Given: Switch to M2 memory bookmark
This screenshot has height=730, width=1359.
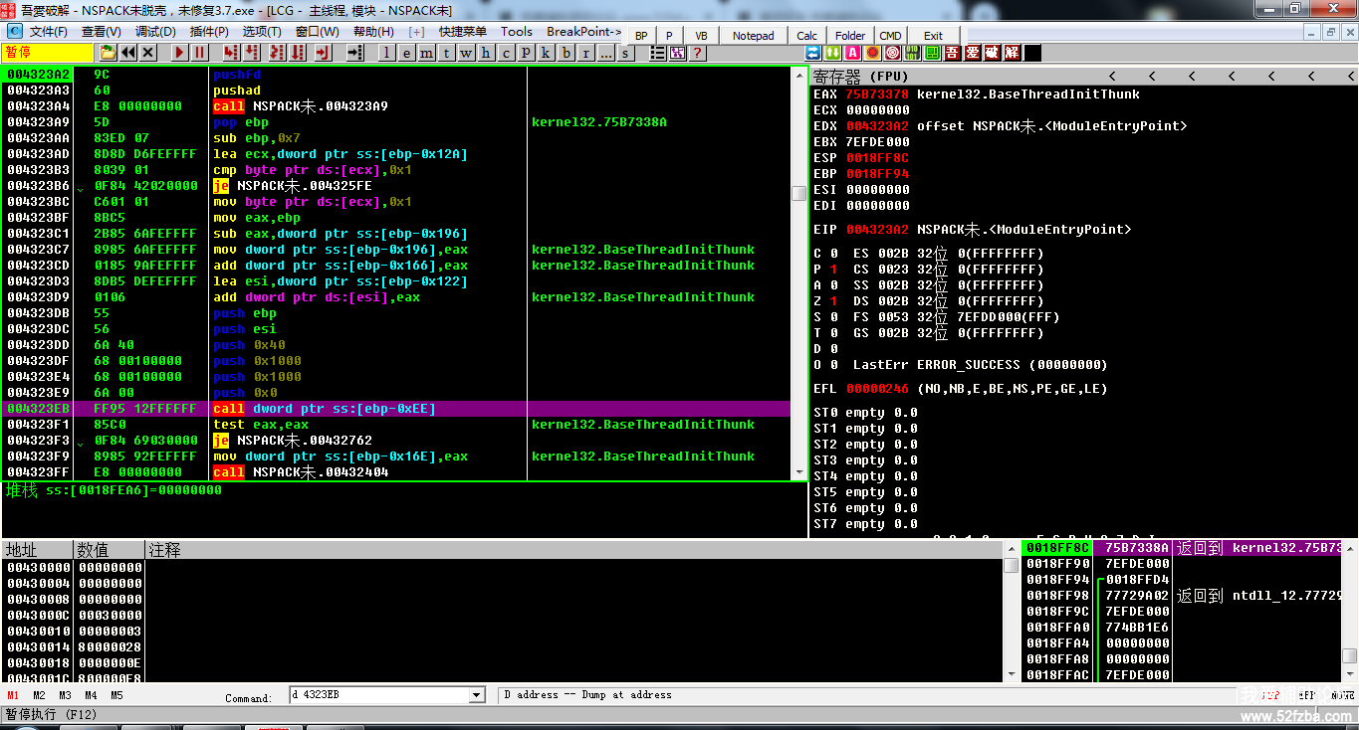Looking at the screenshot, I should point(39,695).
